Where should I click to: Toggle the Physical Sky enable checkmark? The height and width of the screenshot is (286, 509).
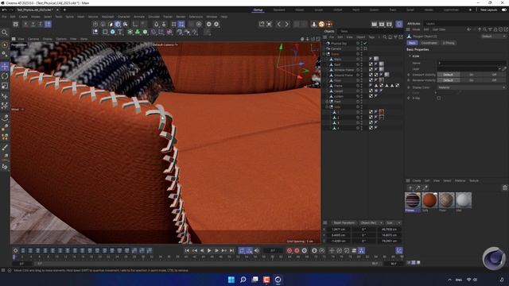pos(365,43)
